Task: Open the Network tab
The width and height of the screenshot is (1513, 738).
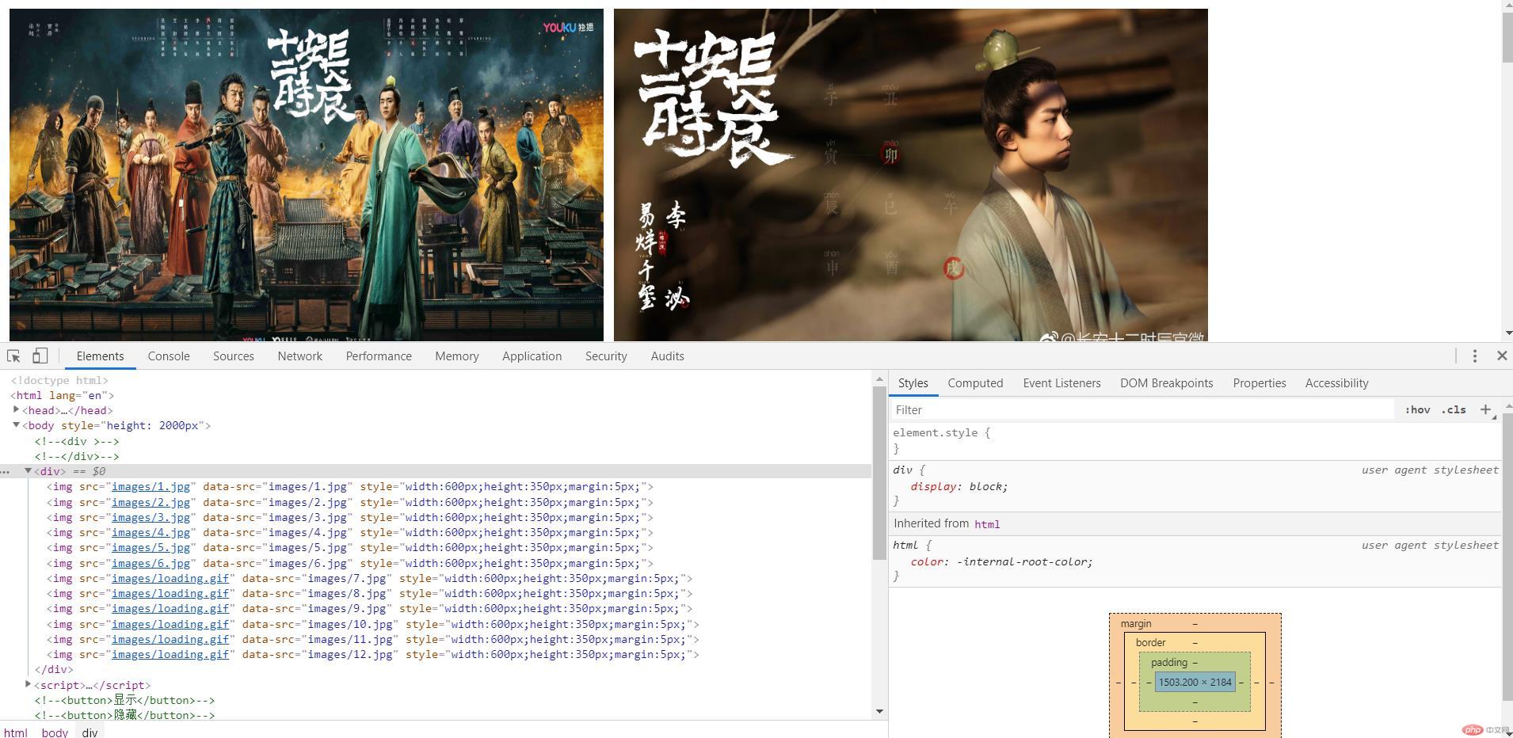Action: coord(299,356)
